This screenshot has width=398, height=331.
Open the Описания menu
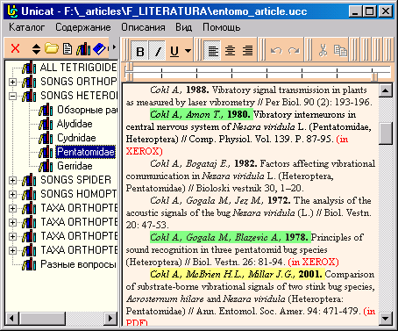tap(143, 27)
